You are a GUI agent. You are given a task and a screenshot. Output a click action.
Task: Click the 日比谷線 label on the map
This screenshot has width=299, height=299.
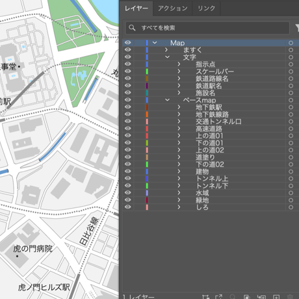(89, 231)
